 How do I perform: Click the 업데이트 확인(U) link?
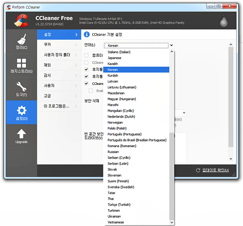click(x=215, y=170)
